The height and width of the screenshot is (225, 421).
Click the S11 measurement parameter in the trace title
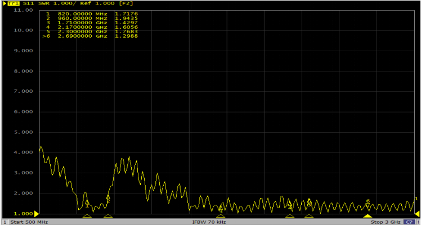click(29, 3)
